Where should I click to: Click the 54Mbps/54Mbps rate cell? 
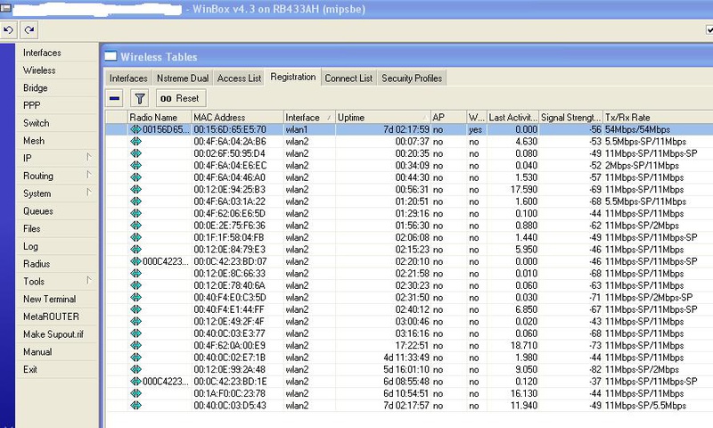click(x=637, y=129)
